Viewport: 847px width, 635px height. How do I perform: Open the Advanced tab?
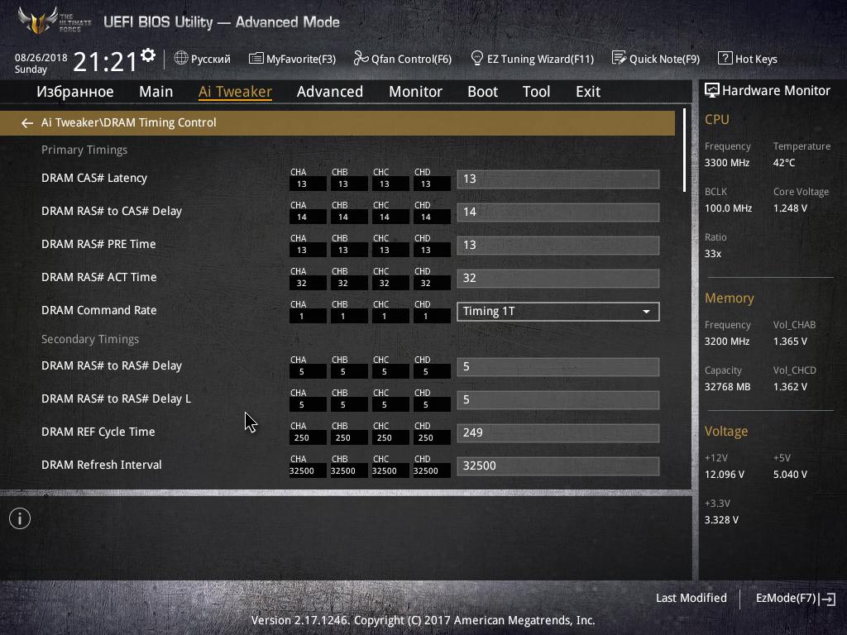pyautogui.click(x=330, y=92)
